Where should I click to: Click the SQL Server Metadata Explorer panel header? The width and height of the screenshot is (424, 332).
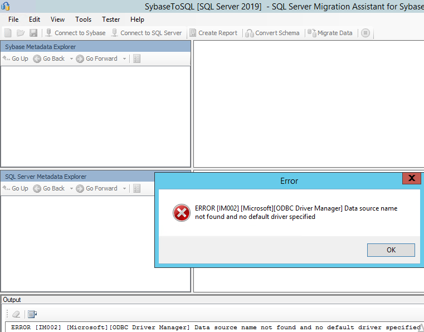(x=78, y=177)
